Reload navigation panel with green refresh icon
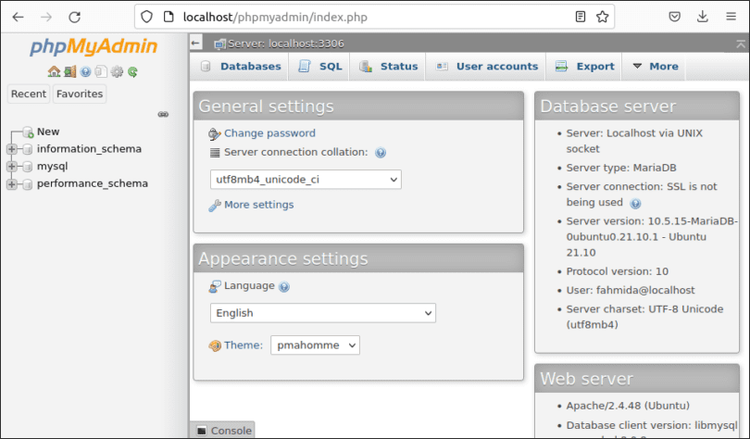 click(132, 71)
